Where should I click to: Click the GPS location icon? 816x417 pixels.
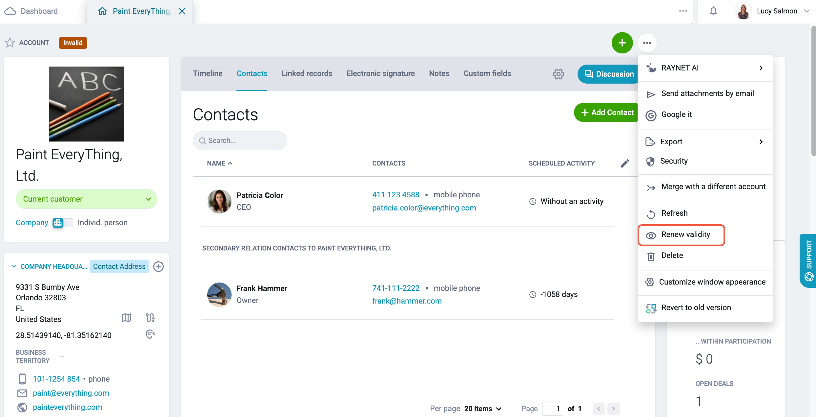[150, 334]
